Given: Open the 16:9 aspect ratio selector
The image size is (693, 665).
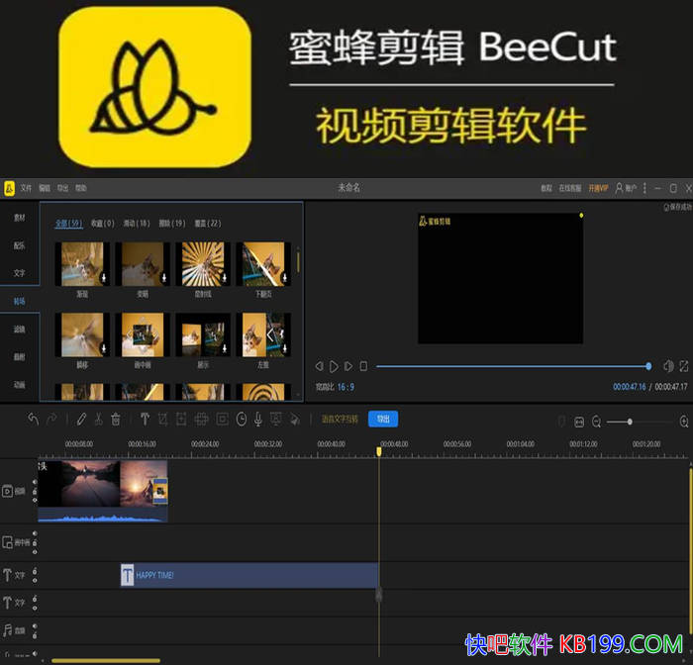Looking at the screenshot, I should [346, 387].
